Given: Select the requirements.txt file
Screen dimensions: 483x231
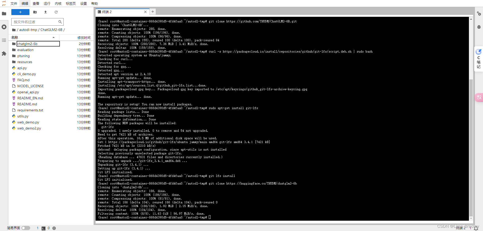Looking at the screenshot, I should coord(51,110).
